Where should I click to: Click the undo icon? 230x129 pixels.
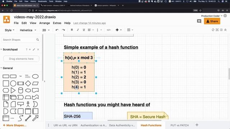coord(57,30)
